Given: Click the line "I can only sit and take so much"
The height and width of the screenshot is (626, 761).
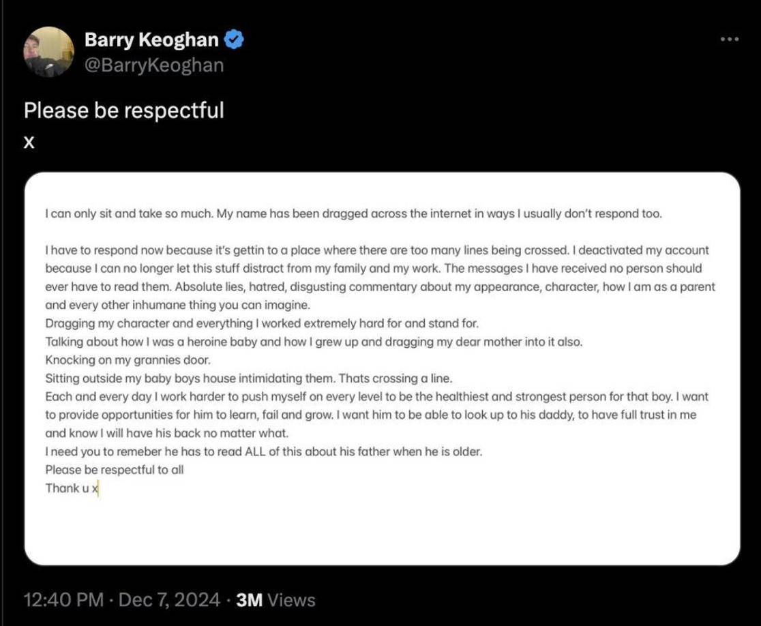Looking at the screenshot, I should tap(353, 213).
